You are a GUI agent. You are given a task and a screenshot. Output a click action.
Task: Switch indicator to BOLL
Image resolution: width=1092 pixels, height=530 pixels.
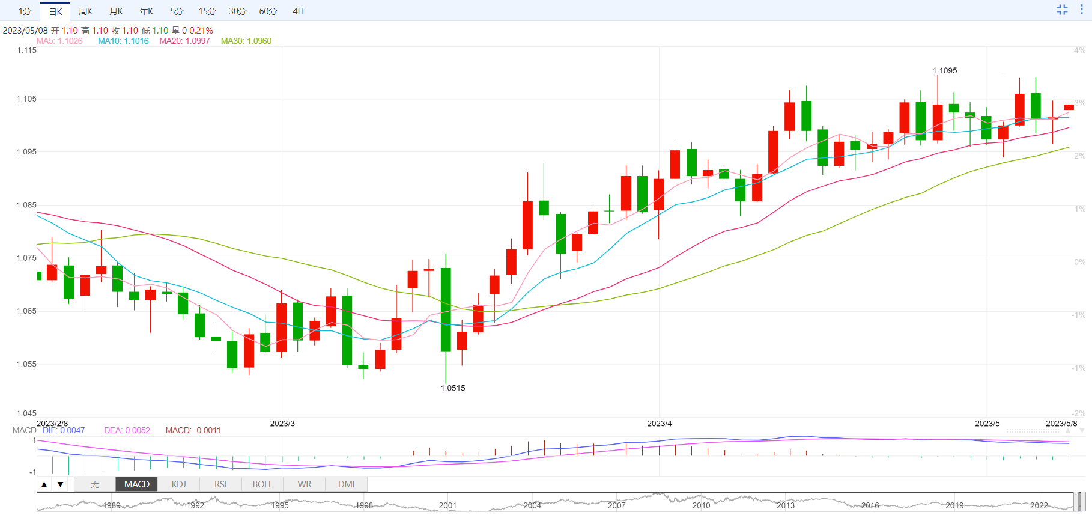pos(262,484)
